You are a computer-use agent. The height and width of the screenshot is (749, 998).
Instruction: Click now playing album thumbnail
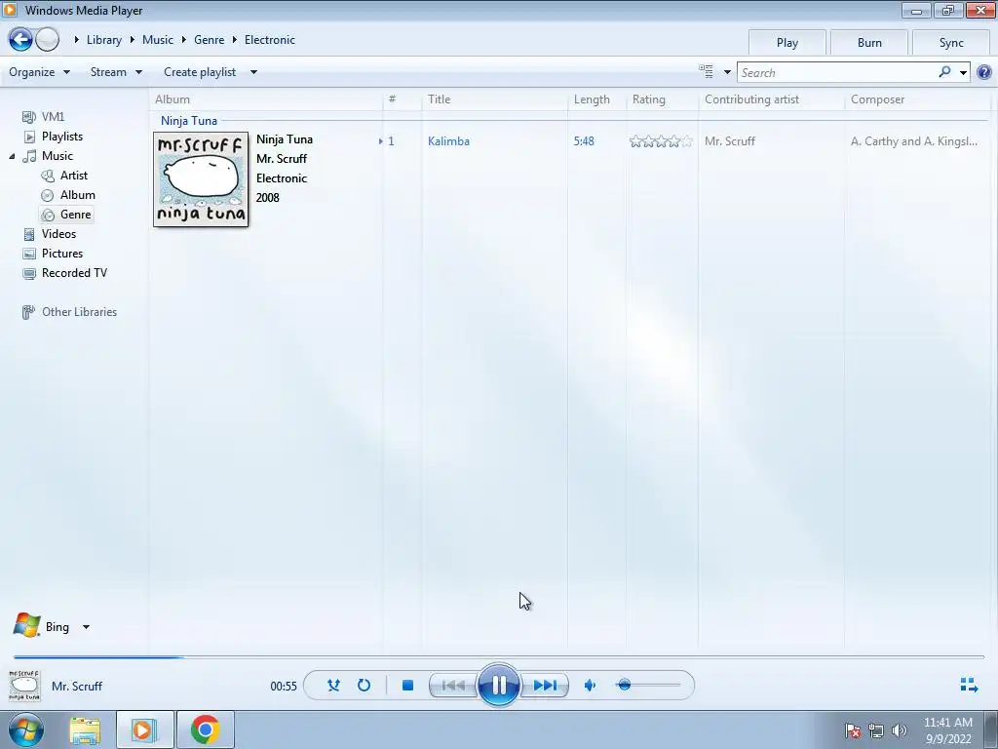click(24, 686)
